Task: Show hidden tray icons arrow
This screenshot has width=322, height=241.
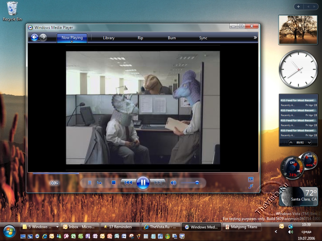Action: 276,232
